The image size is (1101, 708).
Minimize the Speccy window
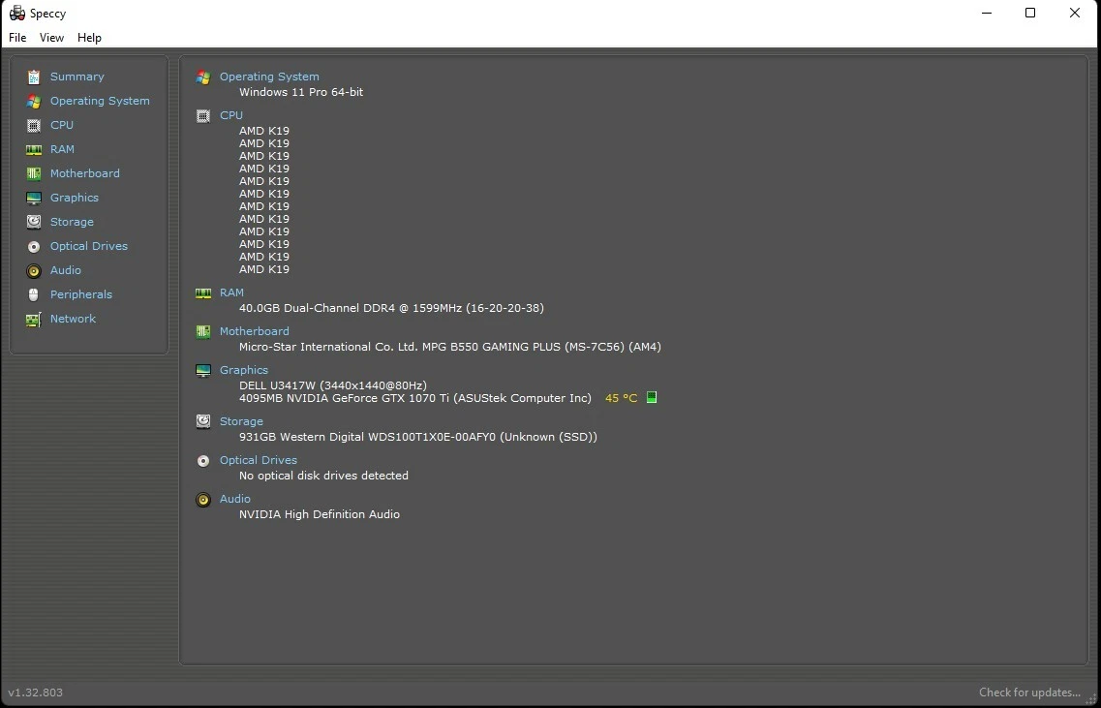987,14
